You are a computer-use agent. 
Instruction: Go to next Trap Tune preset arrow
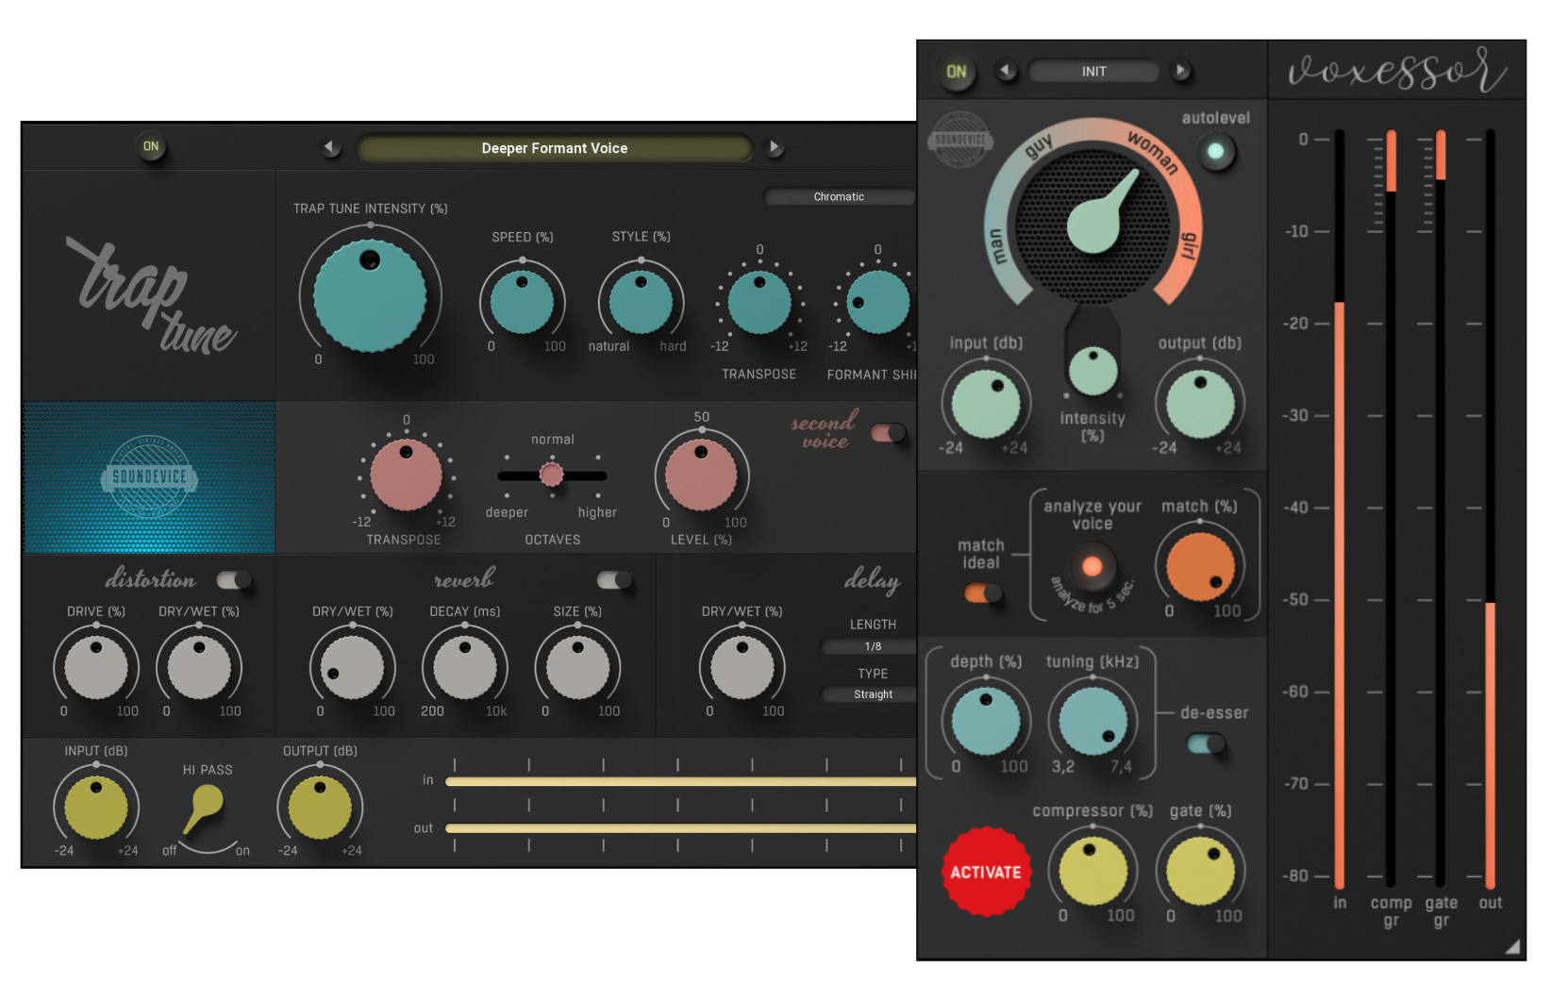[x=775, y=147]
